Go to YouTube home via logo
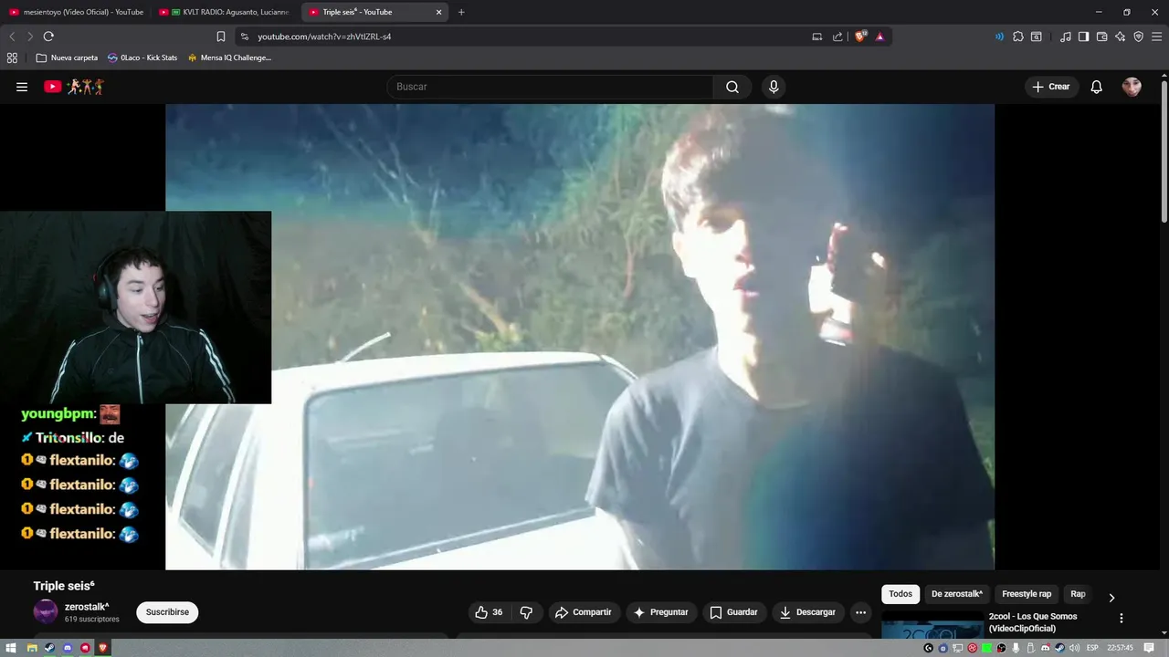Viewport: 1169px width, 657px height. pos(74,87)
